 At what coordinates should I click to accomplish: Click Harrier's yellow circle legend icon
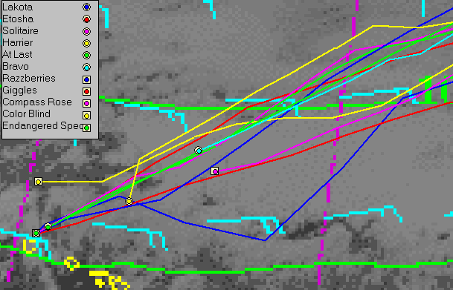tap(86, 44)
